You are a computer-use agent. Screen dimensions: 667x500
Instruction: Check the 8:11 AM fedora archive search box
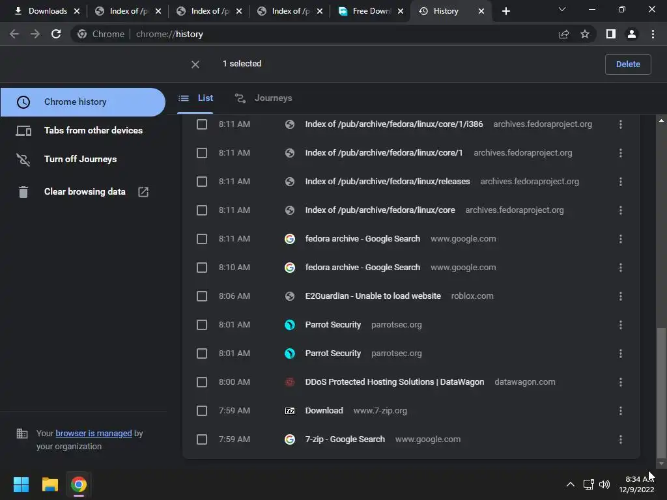tap(202, 238)
